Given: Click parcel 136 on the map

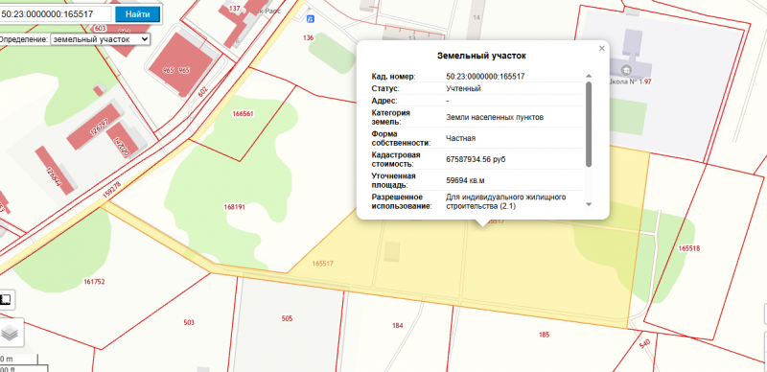Looking at the screenshot, I should click(308, 37).
